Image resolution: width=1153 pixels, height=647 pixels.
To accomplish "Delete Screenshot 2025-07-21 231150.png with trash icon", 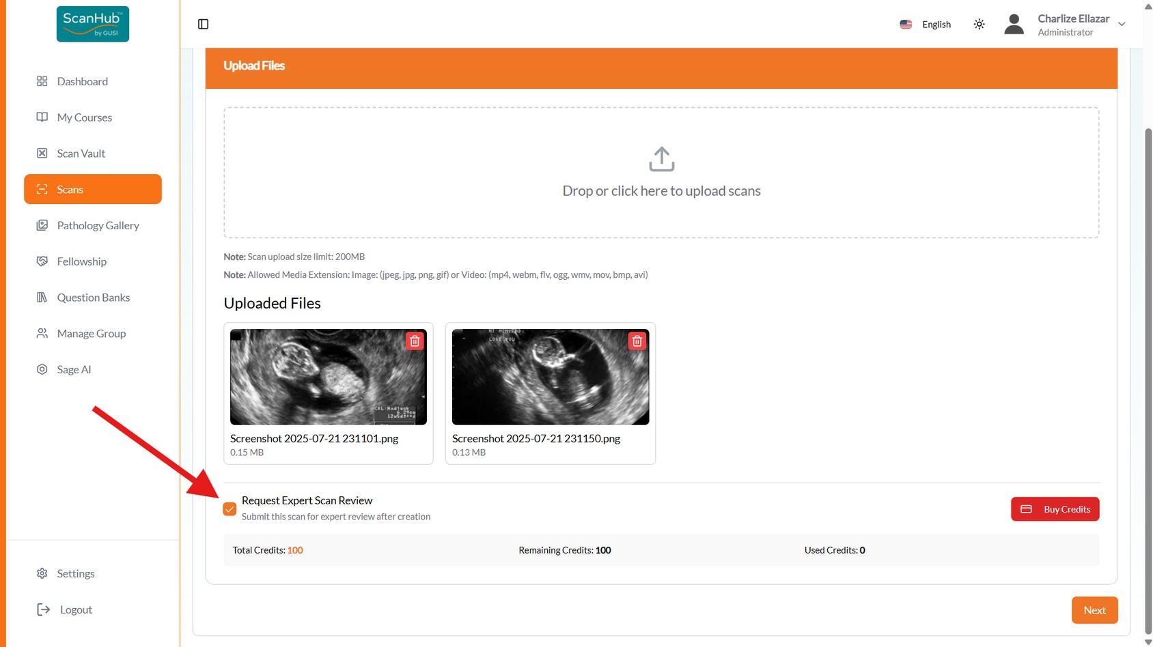I will [x=637, y=341].
